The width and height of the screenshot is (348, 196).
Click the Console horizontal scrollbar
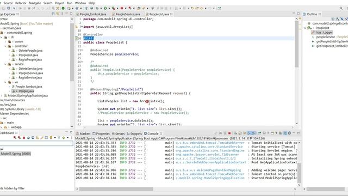(x=116, y=189)
